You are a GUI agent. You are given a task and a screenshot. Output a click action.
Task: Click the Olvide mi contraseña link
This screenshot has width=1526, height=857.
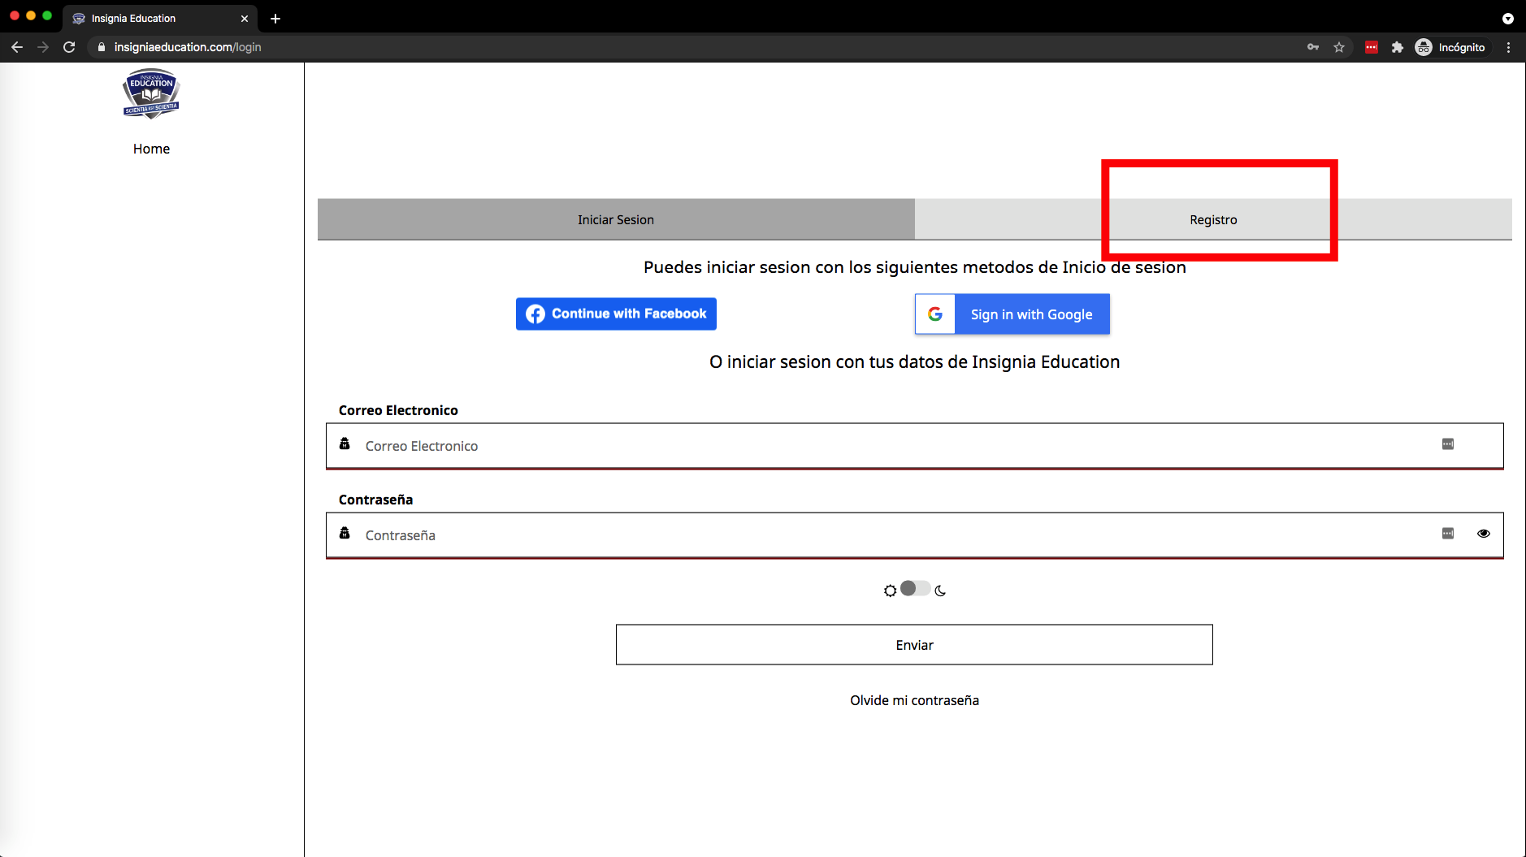coord(914,700)
